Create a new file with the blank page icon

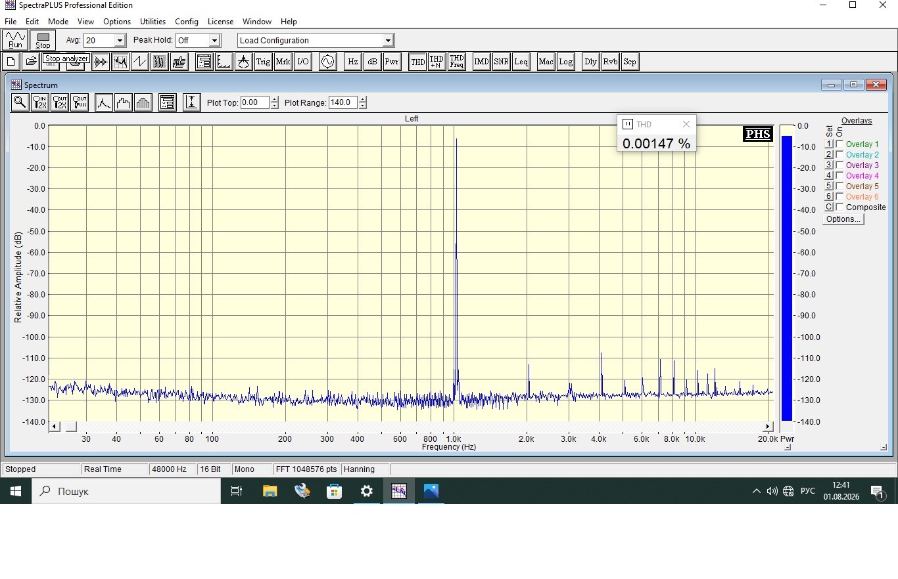[11, 62]
